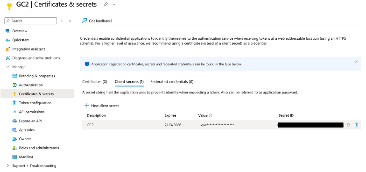Image resolution: width=366 pixels, height=172 pixels.
Task: Click the Quickstart cloud icon
Action: (7, 40)
